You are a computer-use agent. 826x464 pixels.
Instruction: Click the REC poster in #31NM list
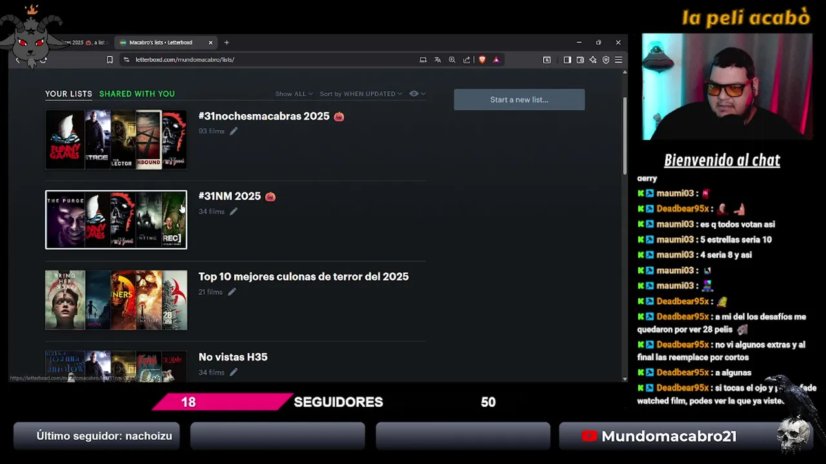(x=173, y=220)
